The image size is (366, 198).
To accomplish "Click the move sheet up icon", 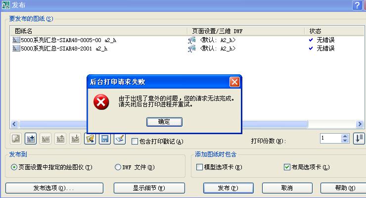I will pyautogui.click(x=60, y=139).
